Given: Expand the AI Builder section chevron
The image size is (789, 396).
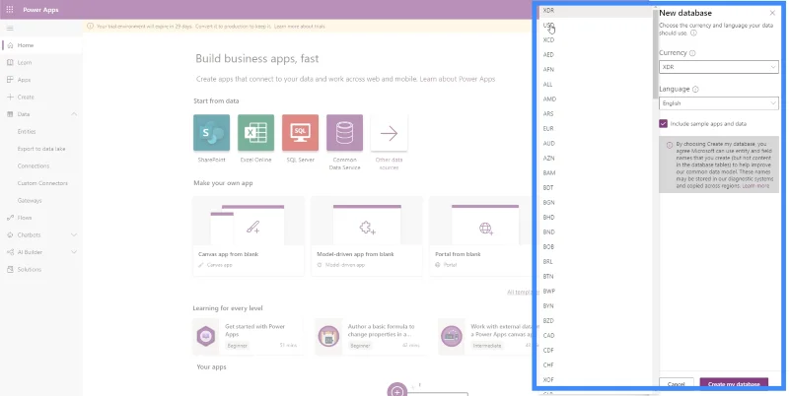Looking at the screenshot, I should pyautogui.click(x=74, y=252).
